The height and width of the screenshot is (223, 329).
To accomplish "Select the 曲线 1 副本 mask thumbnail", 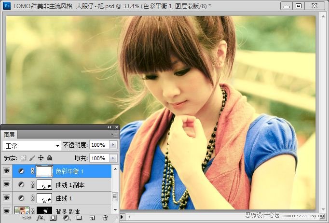I will (x=44, y=185).
